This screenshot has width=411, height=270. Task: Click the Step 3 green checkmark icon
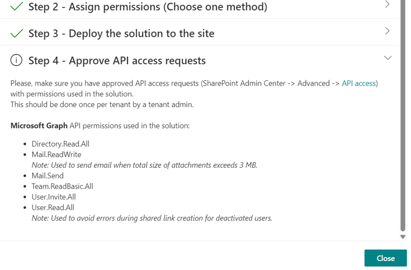[x=17, y=33]
